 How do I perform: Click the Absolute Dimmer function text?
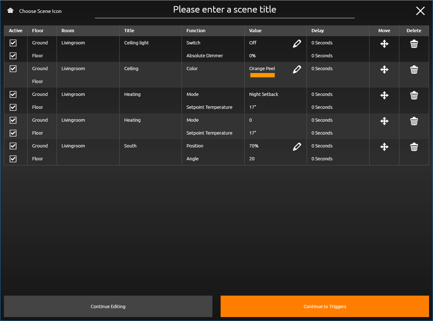[205, 56]
